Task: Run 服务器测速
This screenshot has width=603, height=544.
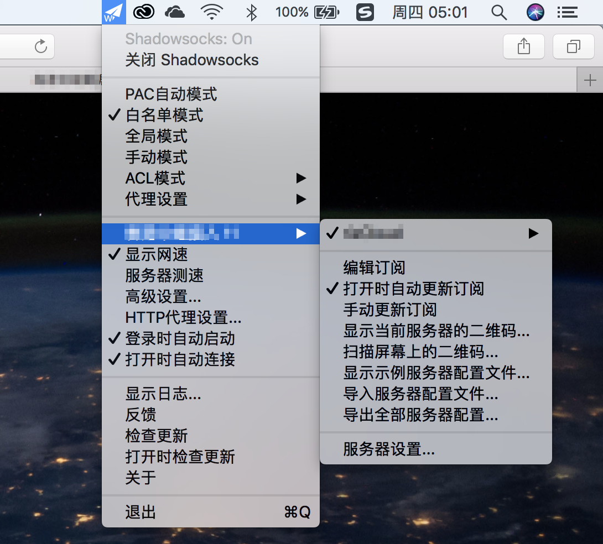Action: point(211,275)
